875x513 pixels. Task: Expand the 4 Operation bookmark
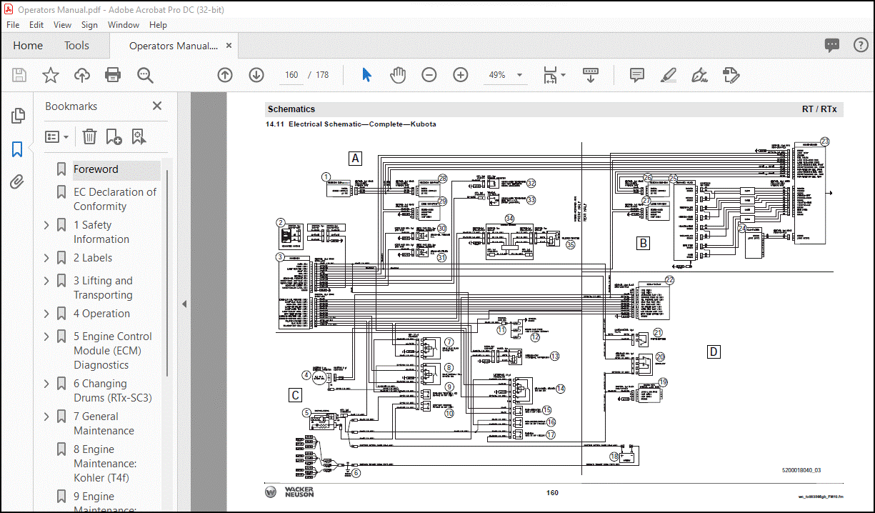point(47,314)
